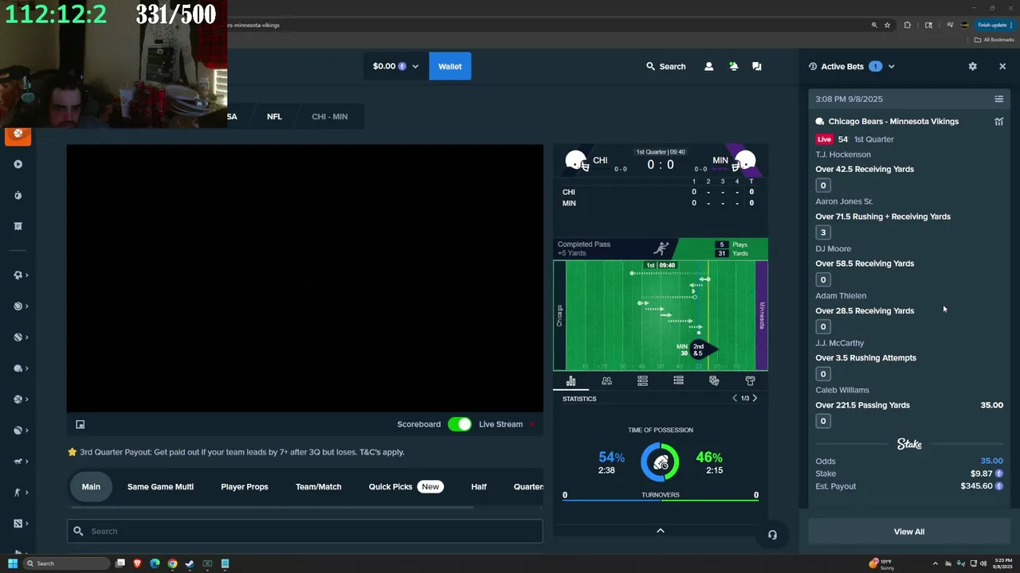Open the live support headset button

(x=772, y=535)
